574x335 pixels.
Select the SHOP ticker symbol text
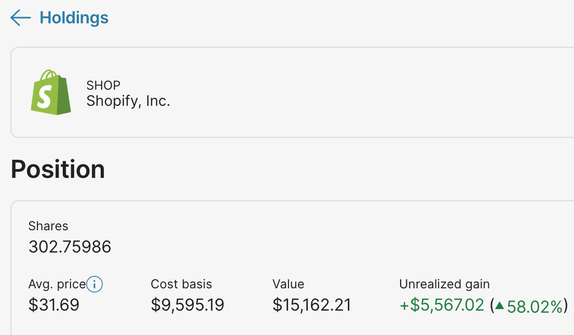click(103, 85)
